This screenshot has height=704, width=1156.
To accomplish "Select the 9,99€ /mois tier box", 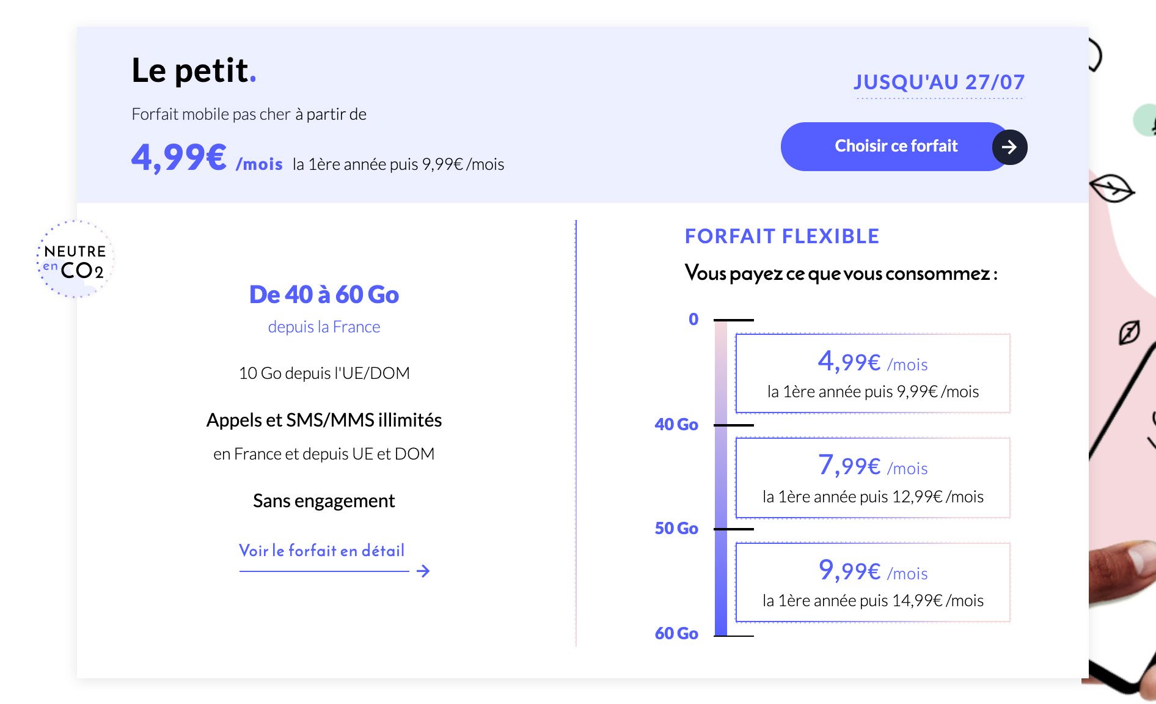I will (x=872, y=582).
